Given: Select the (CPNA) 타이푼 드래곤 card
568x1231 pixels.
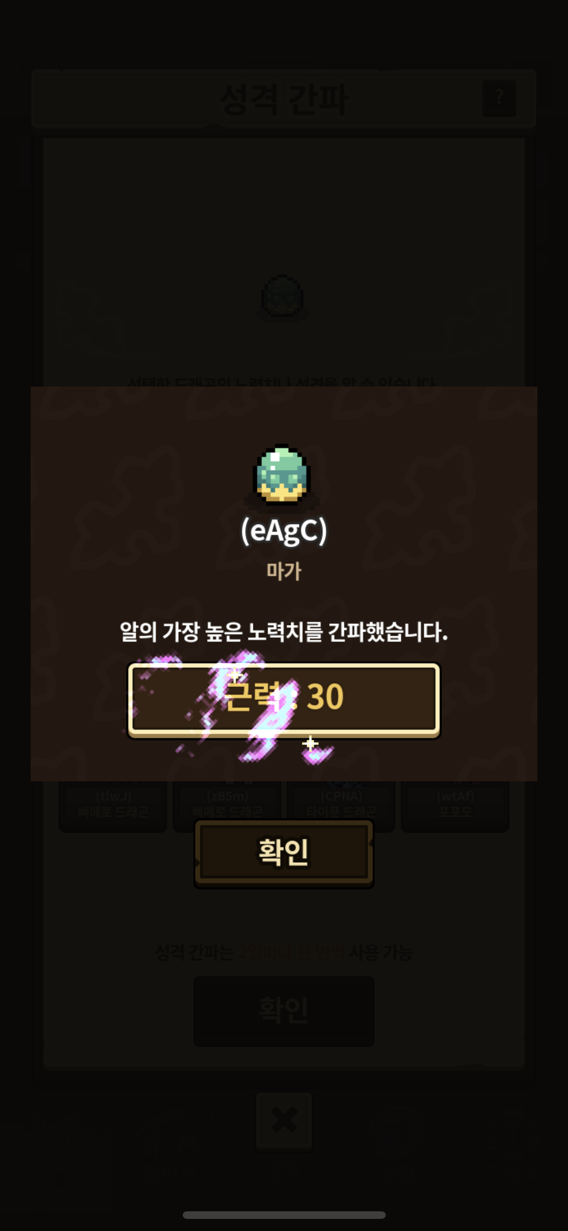Looking at the screenshot, I should [341, 804].
